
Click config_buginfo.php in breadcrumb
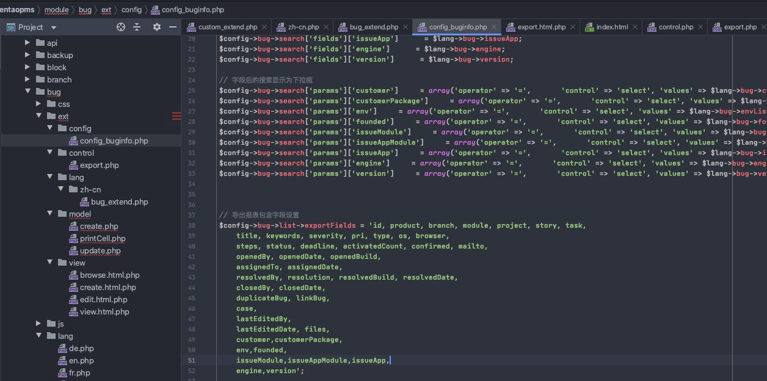(192, 10)
